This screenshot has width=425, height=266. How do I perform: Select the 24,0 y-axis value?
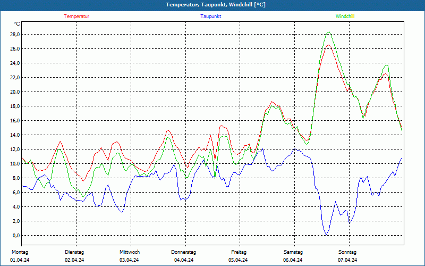point(15,63)
